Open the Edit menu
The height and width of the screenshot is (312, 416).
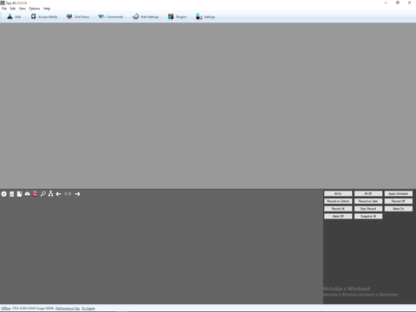click(x=13, y=9)
